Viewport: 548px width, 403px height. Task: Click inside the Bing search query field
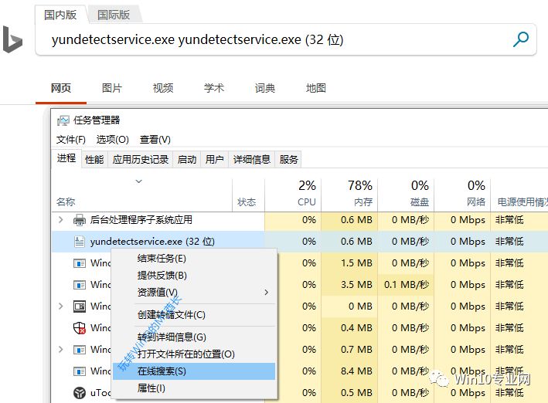[x=273, y=39]
